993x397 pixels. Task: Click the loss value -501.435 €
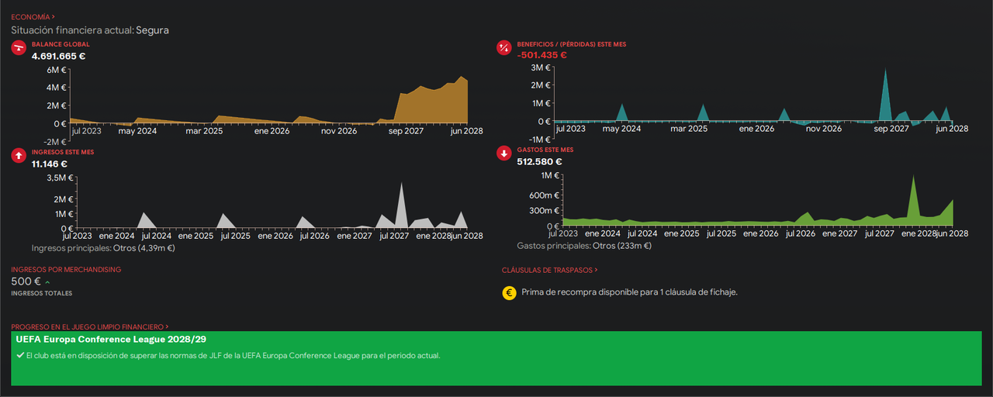[x=542, y=55]
